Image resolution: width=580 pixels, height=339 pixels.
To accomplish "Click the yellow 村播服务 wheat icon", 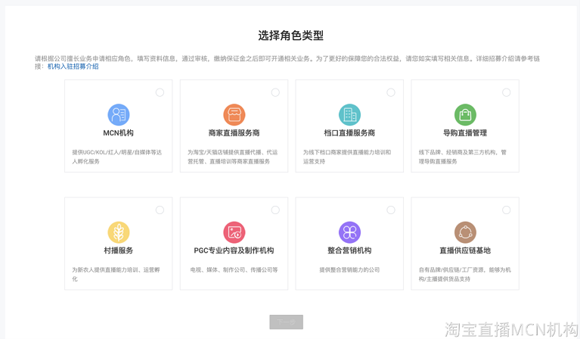I will (x=118, y=232).
